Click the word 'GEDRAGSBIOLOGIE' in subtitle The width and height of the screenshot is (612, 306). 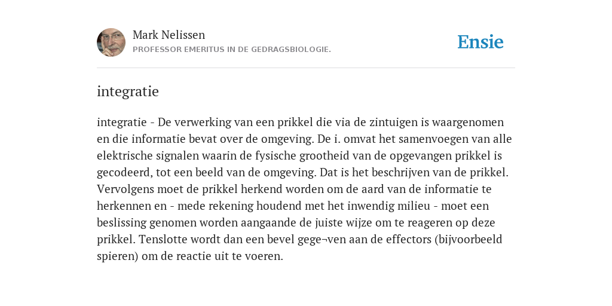click(x=290, y=50)
